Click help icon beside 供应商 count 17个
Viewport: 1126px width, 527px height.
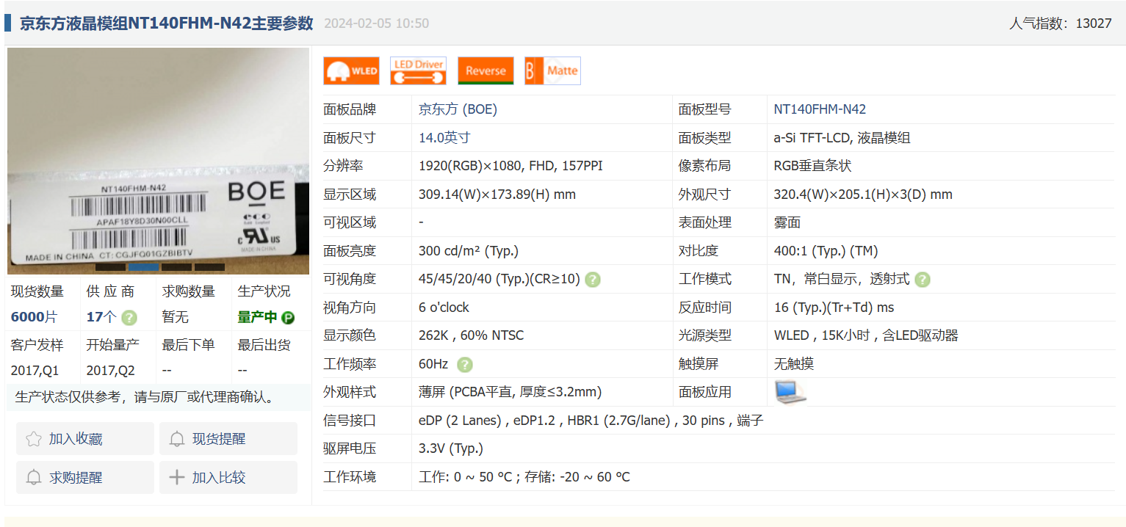[129, 318]
